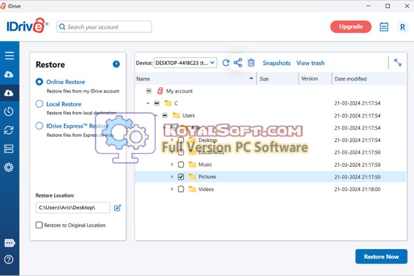Open the Backup cloud upload section

(9, 75)
